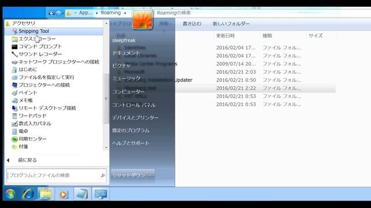Click 新しいフォルダー in Explorer toolbar

pos(231,24)
